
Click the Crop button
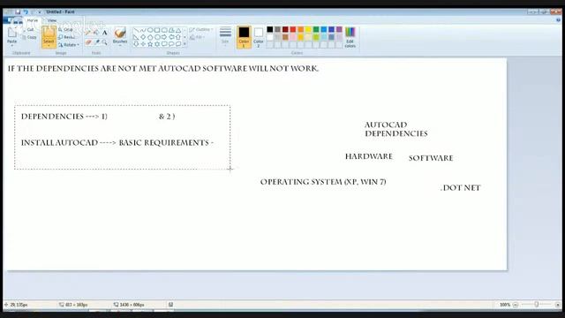click(65, 29)
